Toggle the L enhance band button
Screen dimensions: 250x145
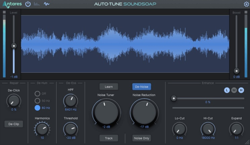[x=227, y=90]
